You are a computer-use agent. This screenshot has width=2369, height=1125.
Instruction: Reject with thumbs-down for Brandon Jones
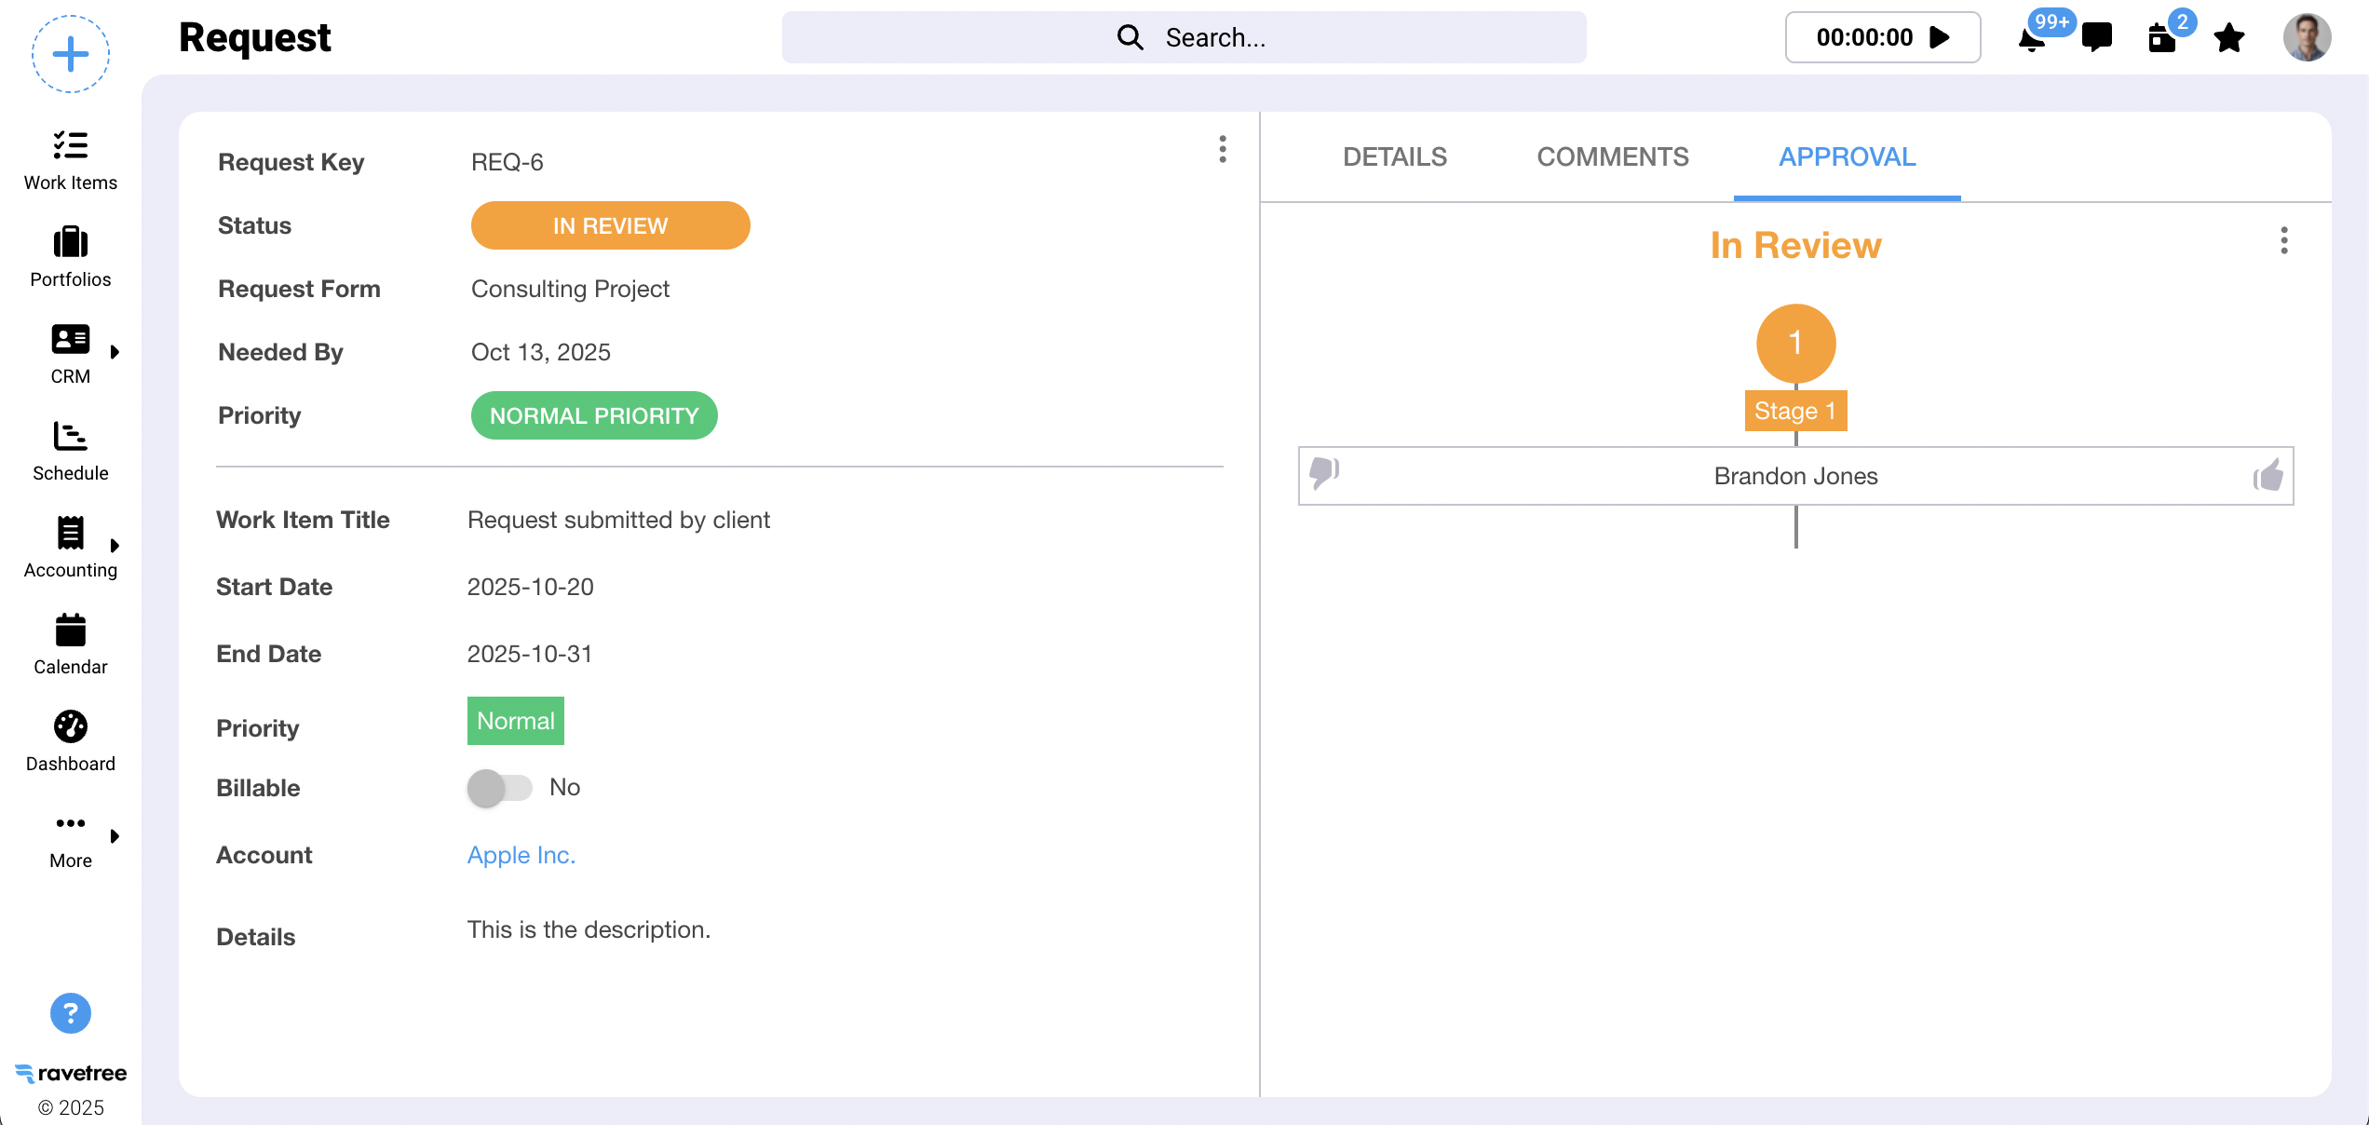point(1324,472)
